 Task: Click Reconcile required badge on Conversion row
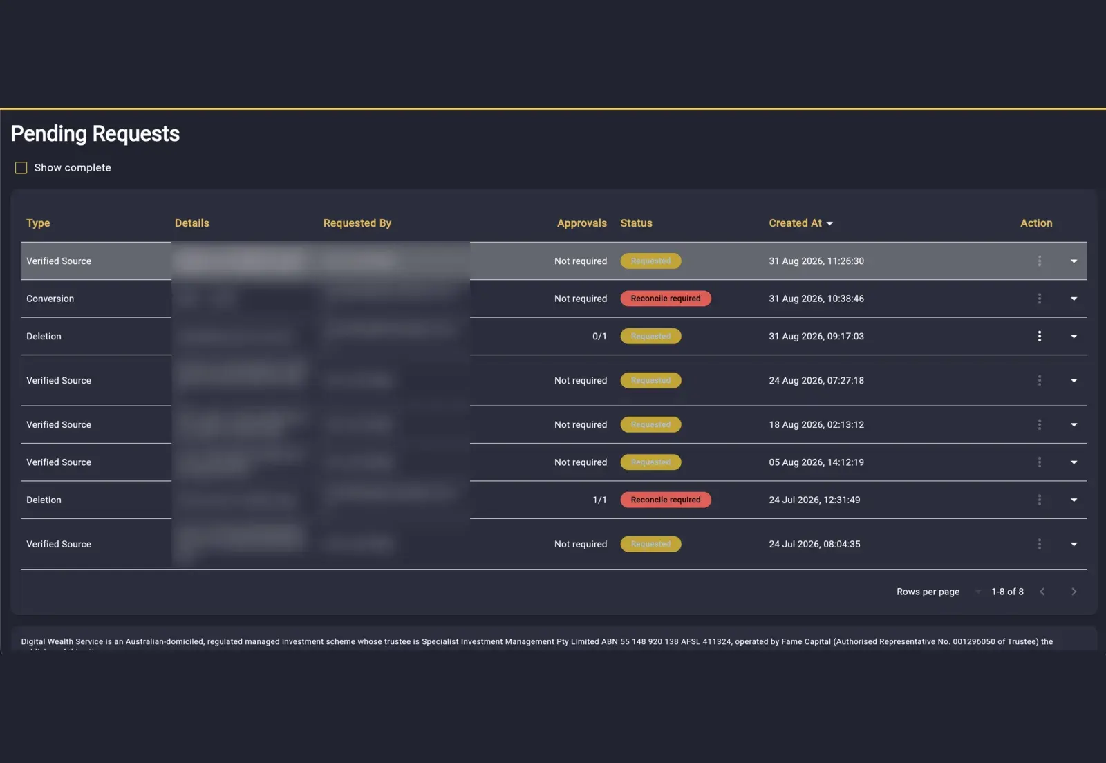[x=666, y=299]
